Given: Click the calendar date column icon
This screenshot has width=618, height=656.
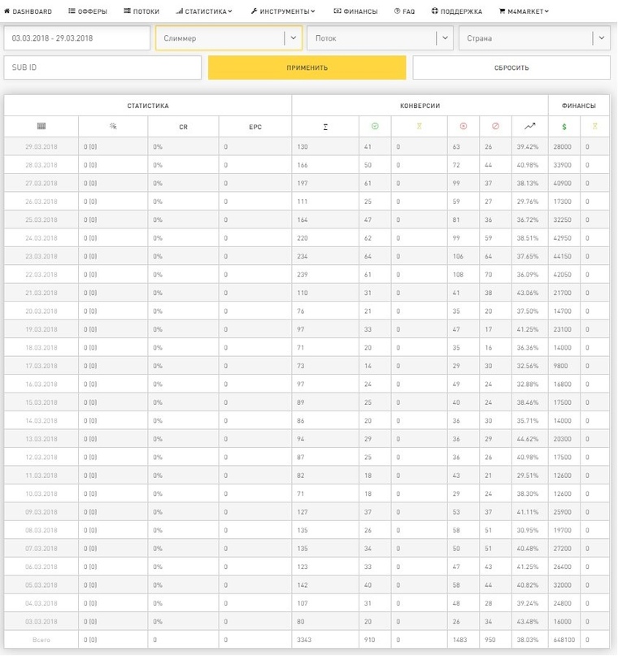Looking at the screenshot, I should pyautogui.click(x=41, y=126).
